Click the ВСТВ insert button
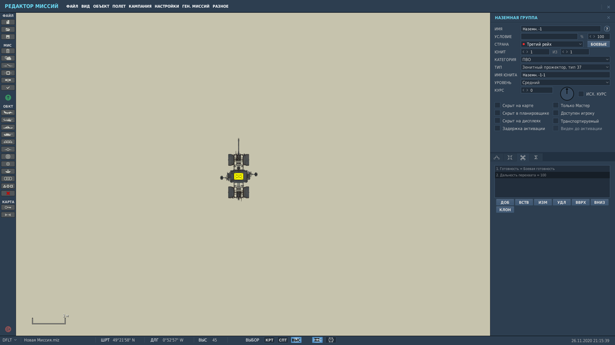615x345 pixels. pyautogui.click(x=523, y=203)
